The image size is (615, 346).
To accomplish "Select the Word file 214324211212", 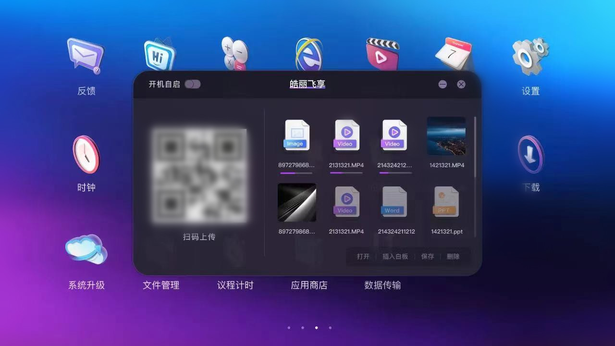I will click(x=394, y=202).
